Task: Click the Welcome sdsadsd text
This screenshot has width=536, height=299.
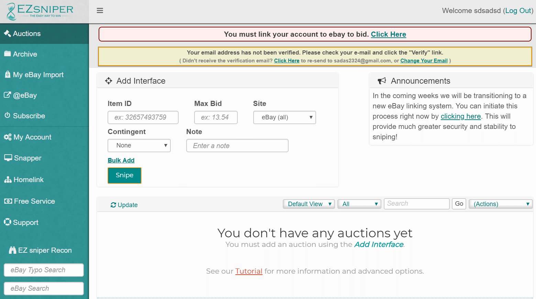Action: pyautogui.click(x=471, y=11)
